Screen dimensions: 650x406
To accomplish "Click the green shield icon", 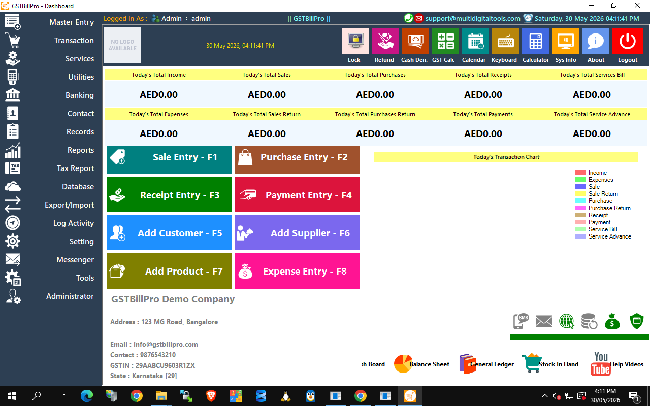I will [637, 321].
